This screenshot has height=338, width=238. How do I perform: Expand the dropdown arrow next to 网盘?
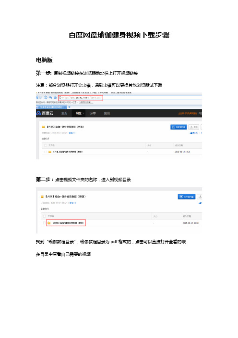coord(83,113)
